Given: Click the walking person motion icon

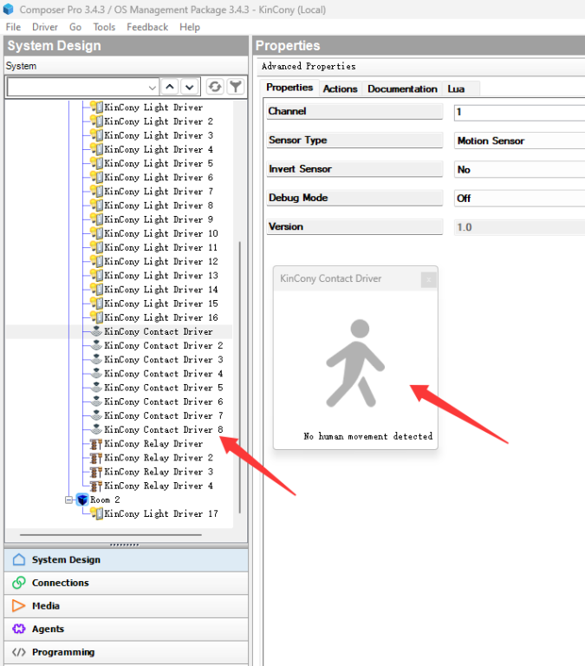Looking at the screenshot, I should 355,363.
